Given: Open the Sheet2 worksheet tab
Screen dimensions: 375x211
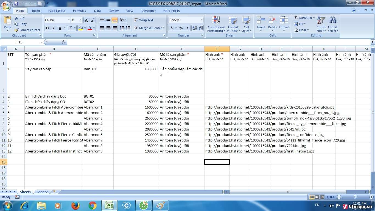Looking at the screenshot, I should (42, 192).
